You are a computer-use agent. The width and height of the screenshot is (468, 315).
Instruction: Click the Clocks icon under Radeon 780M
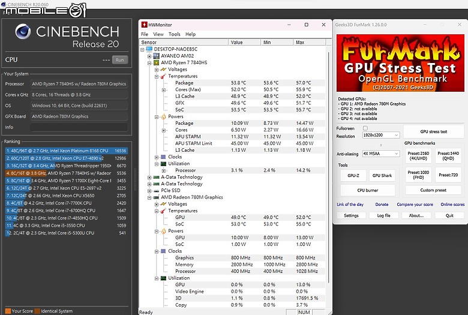(163, 251)
